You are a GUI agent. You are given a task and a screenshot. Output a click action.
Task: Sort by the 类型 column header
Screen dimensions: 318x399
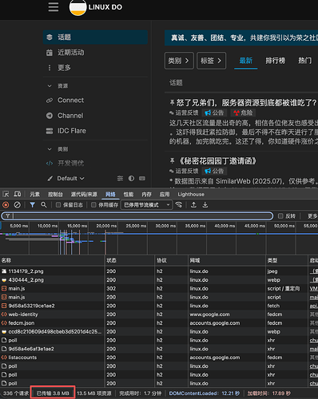click(x=287, y=260)
